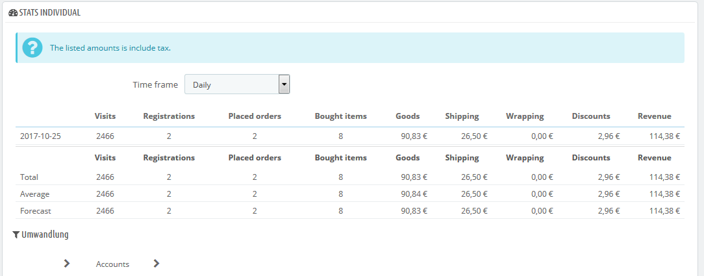This screenshot has height=276, width=704.
Task: Click the question mark info icon
Action: click(x=32, y=47)
